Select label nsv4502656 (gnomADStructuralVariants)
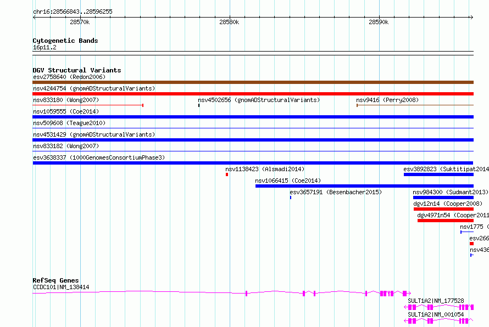Viewport: 489px width, 327px height. [259, 100]
